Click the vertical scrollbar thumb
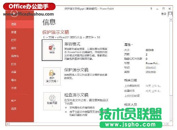The width and height of the screenshot is (177, 130). [171, 59]
